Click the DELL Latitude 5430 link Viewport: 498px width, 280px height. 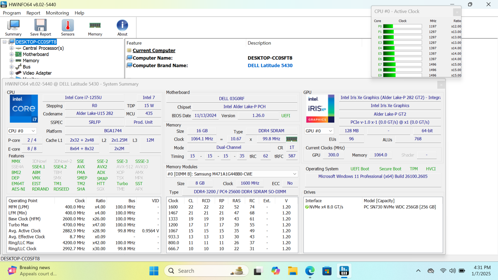tap(270, 66)
